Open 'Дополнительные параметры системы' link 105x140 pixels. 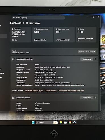(x=71, y=91)
